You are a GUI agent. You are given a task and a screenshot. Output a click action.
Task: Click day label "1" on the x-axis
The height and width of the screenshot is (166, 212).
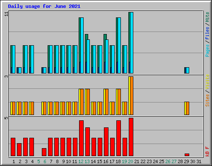(x=14, y=161)
